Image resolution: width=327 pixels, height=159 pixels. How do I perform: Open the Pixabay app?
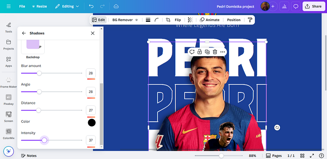[8, 100]
